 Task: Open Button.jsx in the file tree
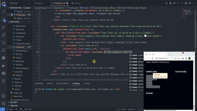click(20, 30)
